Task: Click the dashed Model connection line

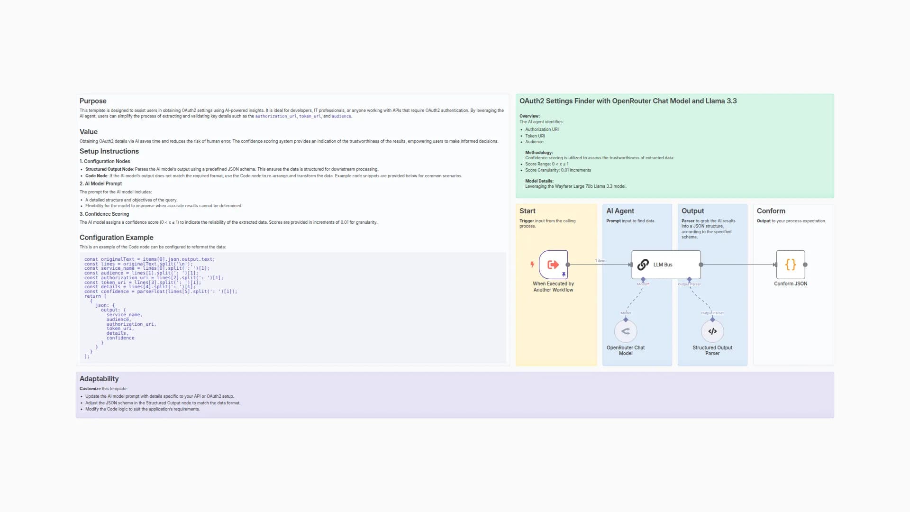Action: [634, 299]
